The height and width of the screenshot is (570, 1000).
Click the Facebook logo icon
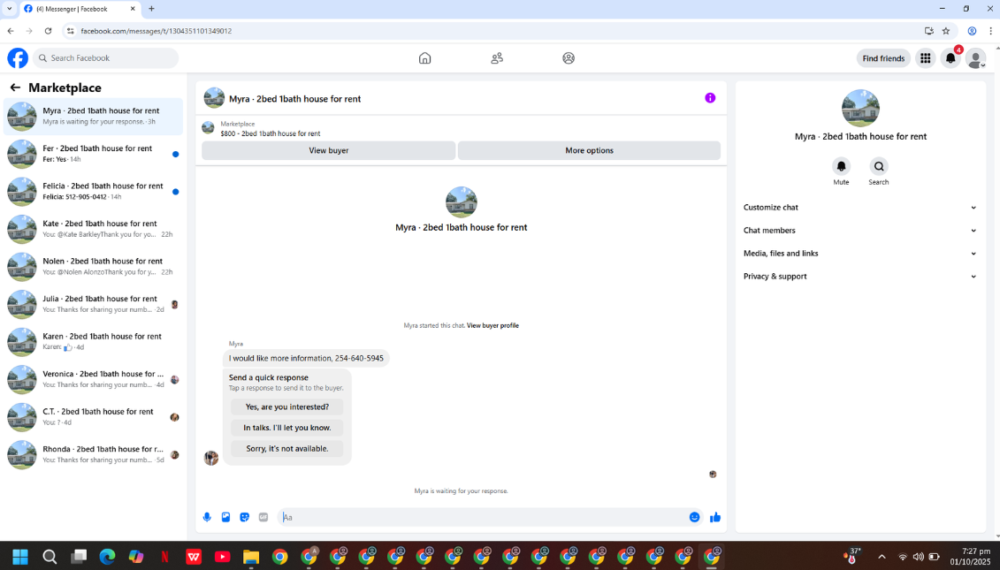pos(18,58)
